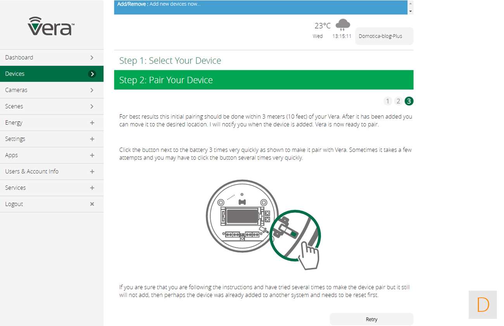
Task: Click the Devices arrow circle icon
Action: [x=92, y=74]
